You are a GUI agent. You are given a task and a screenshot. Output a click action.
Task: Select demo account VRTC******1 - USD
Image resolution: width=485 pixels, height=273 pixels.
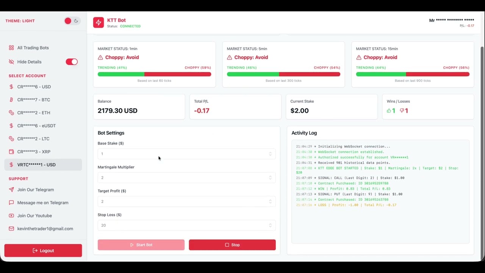(x=43, y=165)
